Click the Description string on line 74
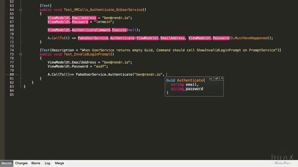Image resolution: width=298 pixels, height=167 pixels. pyautogui.click(x=178, y=50)
